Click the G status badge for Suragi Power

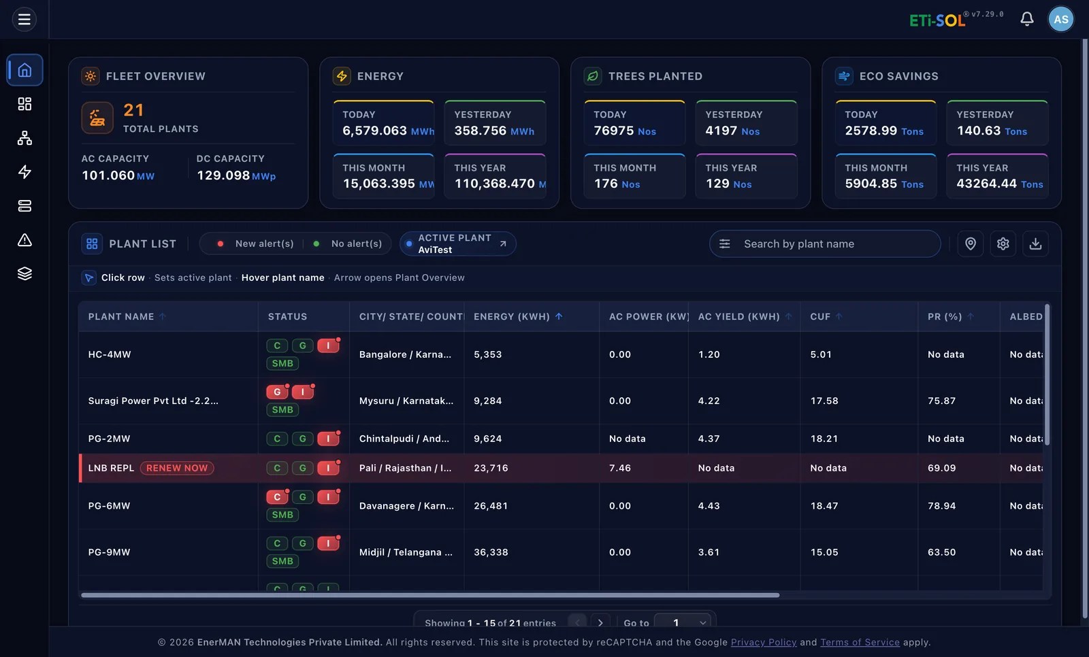point(277,392)
